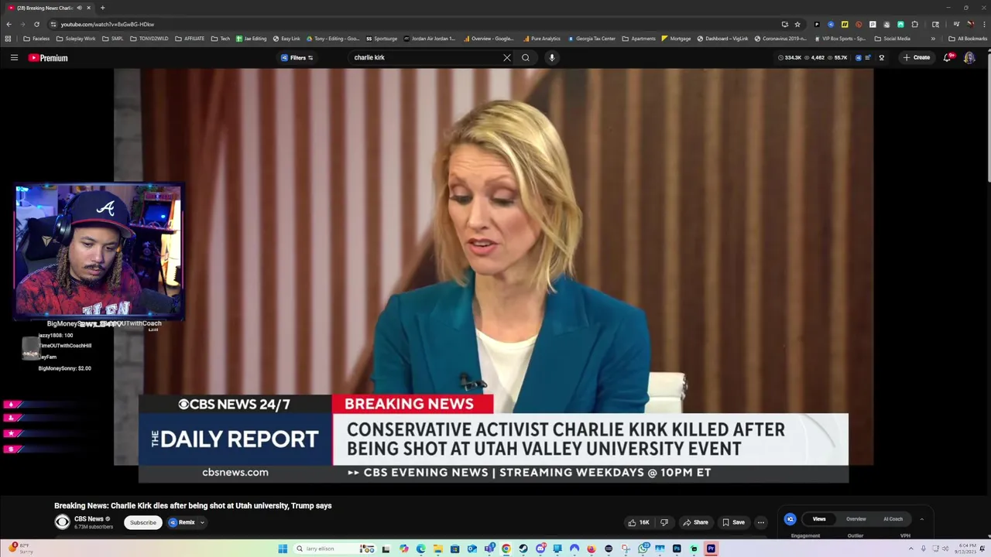Open the Soleplay Work bookmarks folder
Image resolution: width=991 pixels, height=557 pixels.
point(76,39)
